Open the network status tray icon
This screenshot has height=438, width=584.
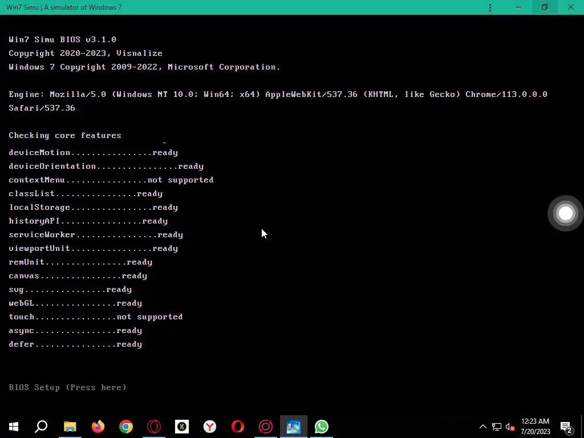point(497,427)
